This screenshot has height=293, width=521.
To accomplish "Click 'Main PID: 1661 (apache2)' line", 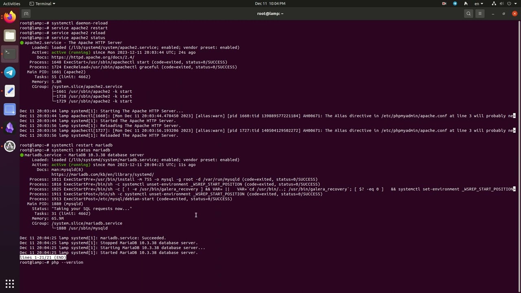I will pos(56,72).
